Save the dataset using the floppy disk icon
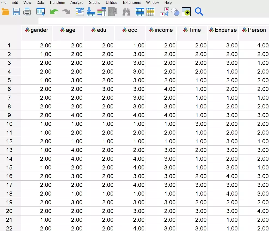 pyautogui.click(x=16, y=12)
